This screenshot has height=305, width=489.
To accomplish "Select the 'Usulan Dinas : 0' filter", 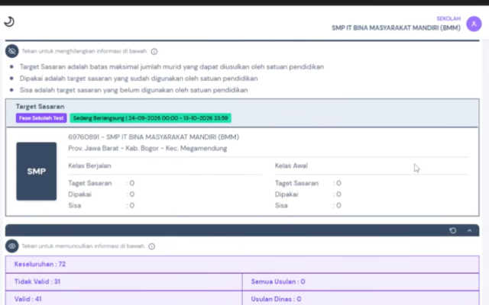I will click(x=361, y=298).
